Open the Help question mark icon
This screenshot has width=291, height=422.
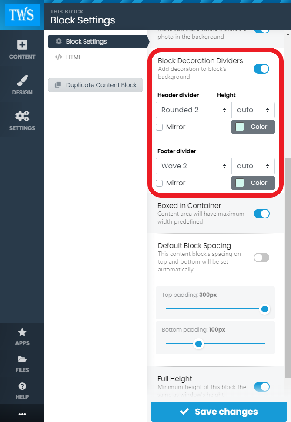22,391
